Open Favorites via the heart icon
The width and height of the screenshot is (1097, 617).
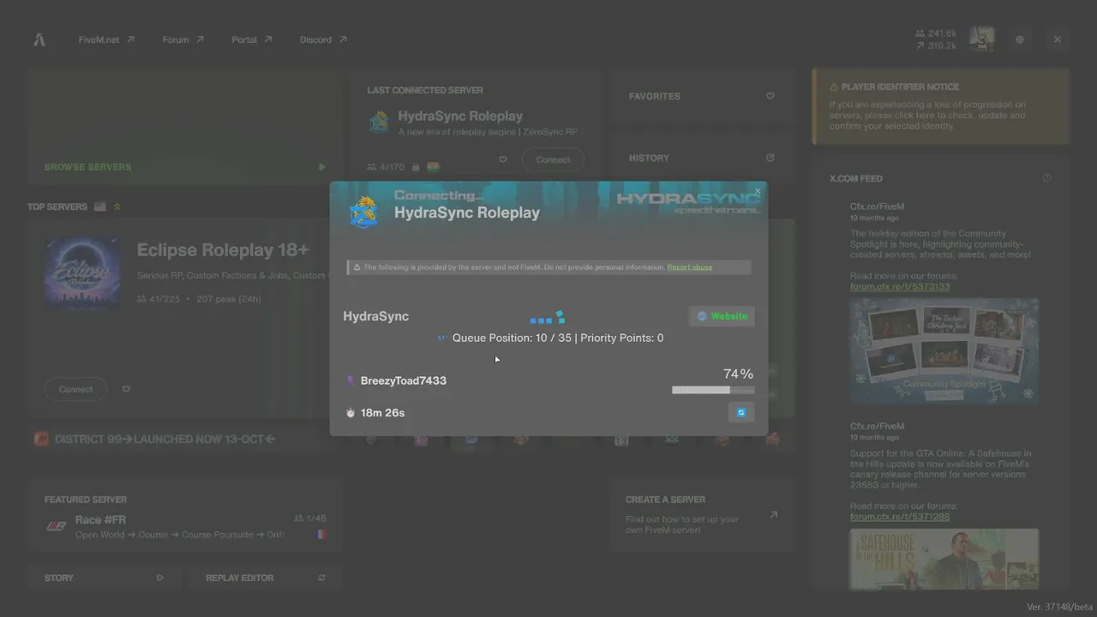[770, 96]
